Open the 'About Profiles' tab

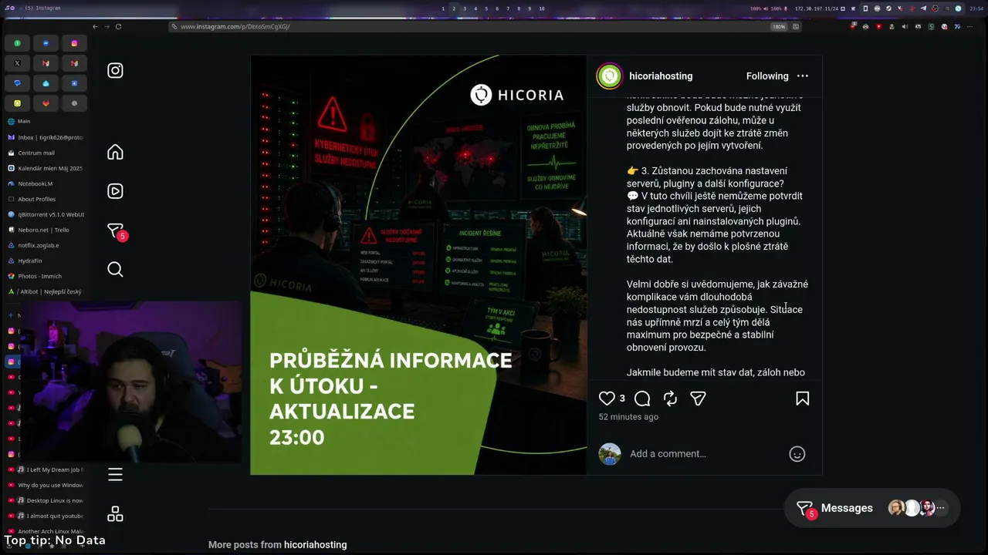pos(46,199)
